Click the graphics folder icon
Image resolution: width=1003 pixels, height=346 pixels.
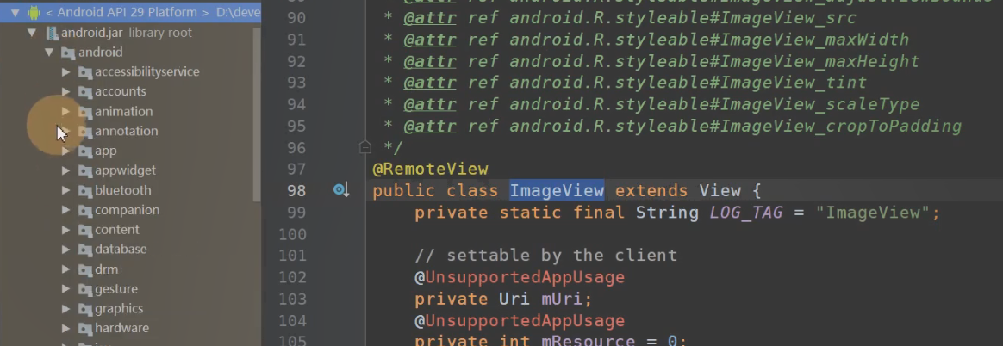point(85,310)
